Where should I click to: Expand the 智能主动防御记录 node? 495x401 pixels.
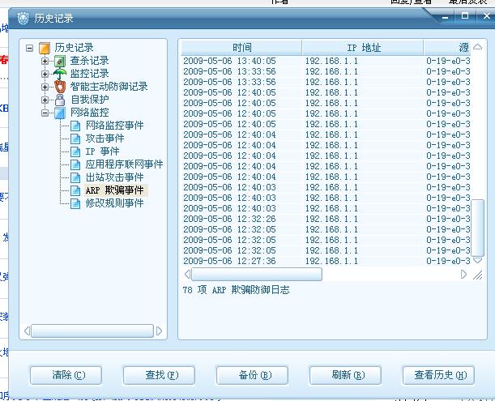[x=45, y=87]
